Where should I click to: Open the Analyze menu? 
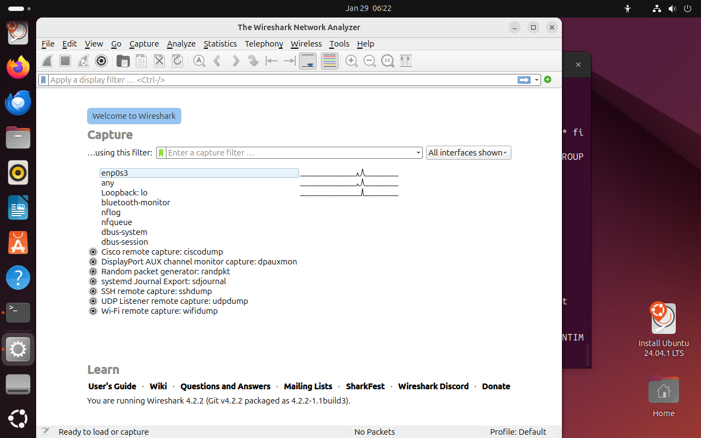pos(181,44)
